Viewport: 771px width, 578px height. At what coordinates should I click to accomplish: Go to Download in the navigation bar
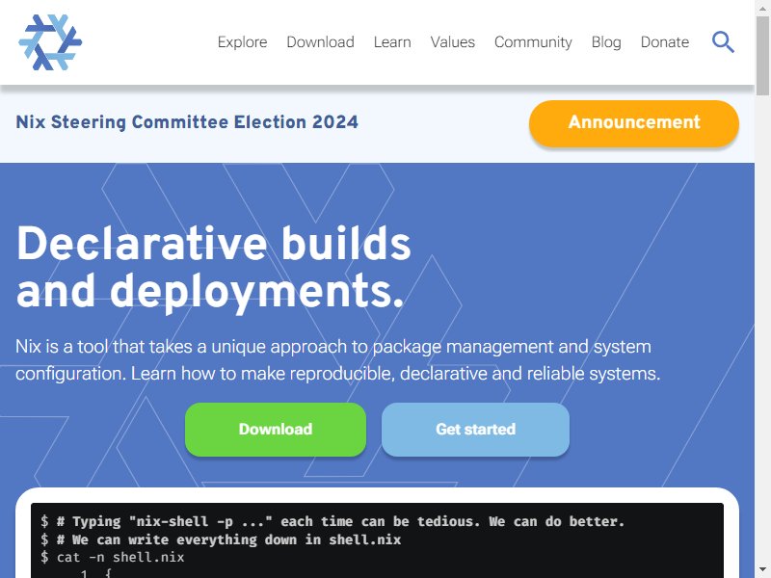tap(320, 42)
